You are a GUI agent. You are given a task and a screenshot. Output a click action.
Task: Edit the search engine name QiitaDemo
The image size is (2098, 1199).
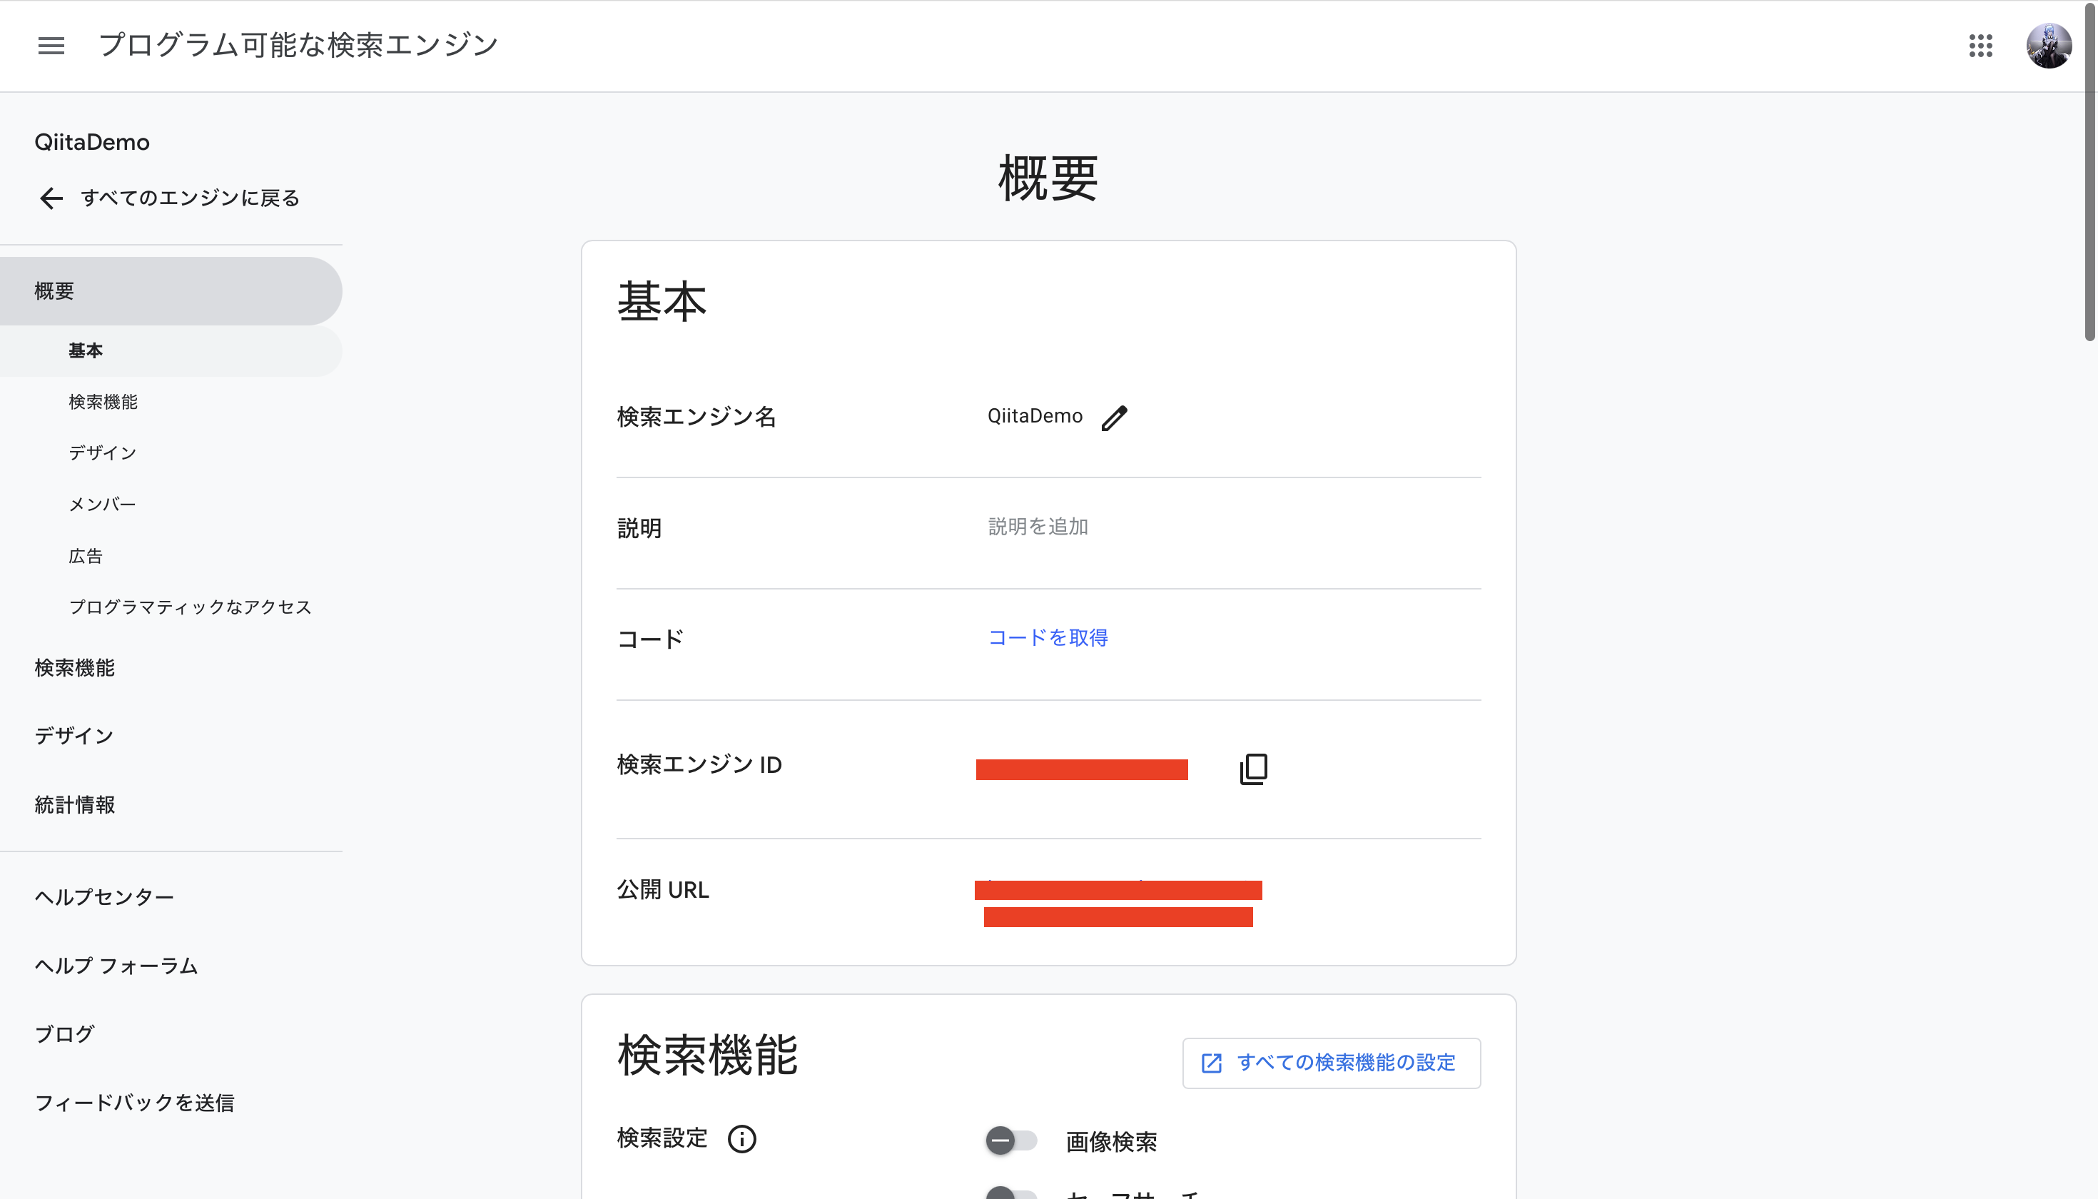(1114, 418)
